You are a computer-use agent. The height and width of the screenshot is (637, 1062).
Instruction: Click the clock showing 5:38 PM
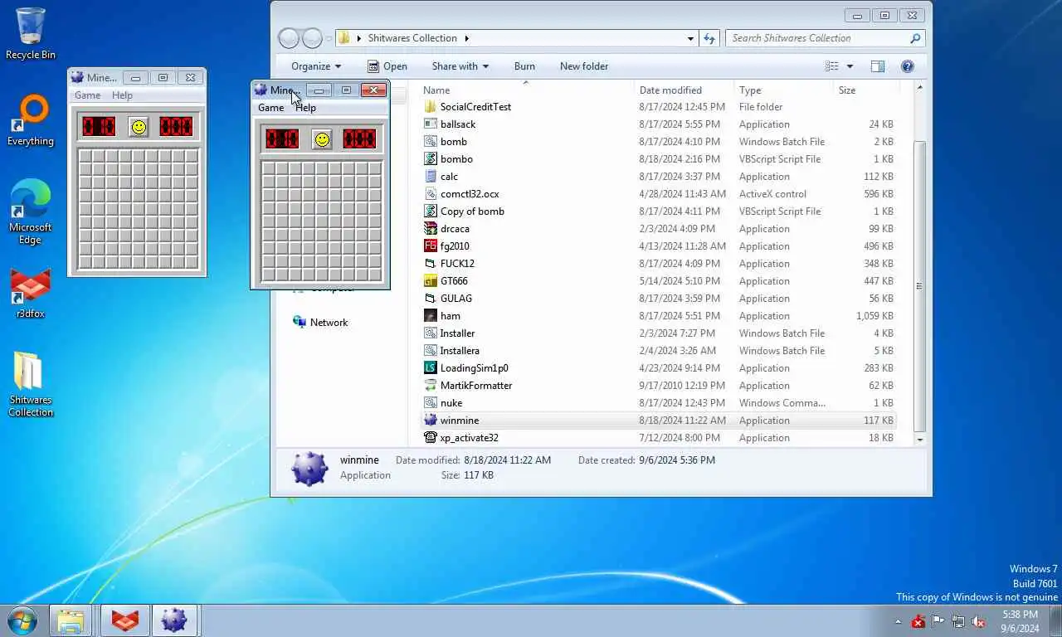pos(1020,615)
